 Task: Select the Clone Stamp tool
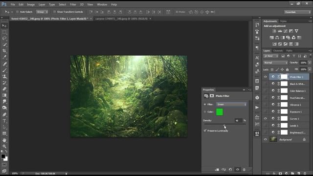pos(4,76)
